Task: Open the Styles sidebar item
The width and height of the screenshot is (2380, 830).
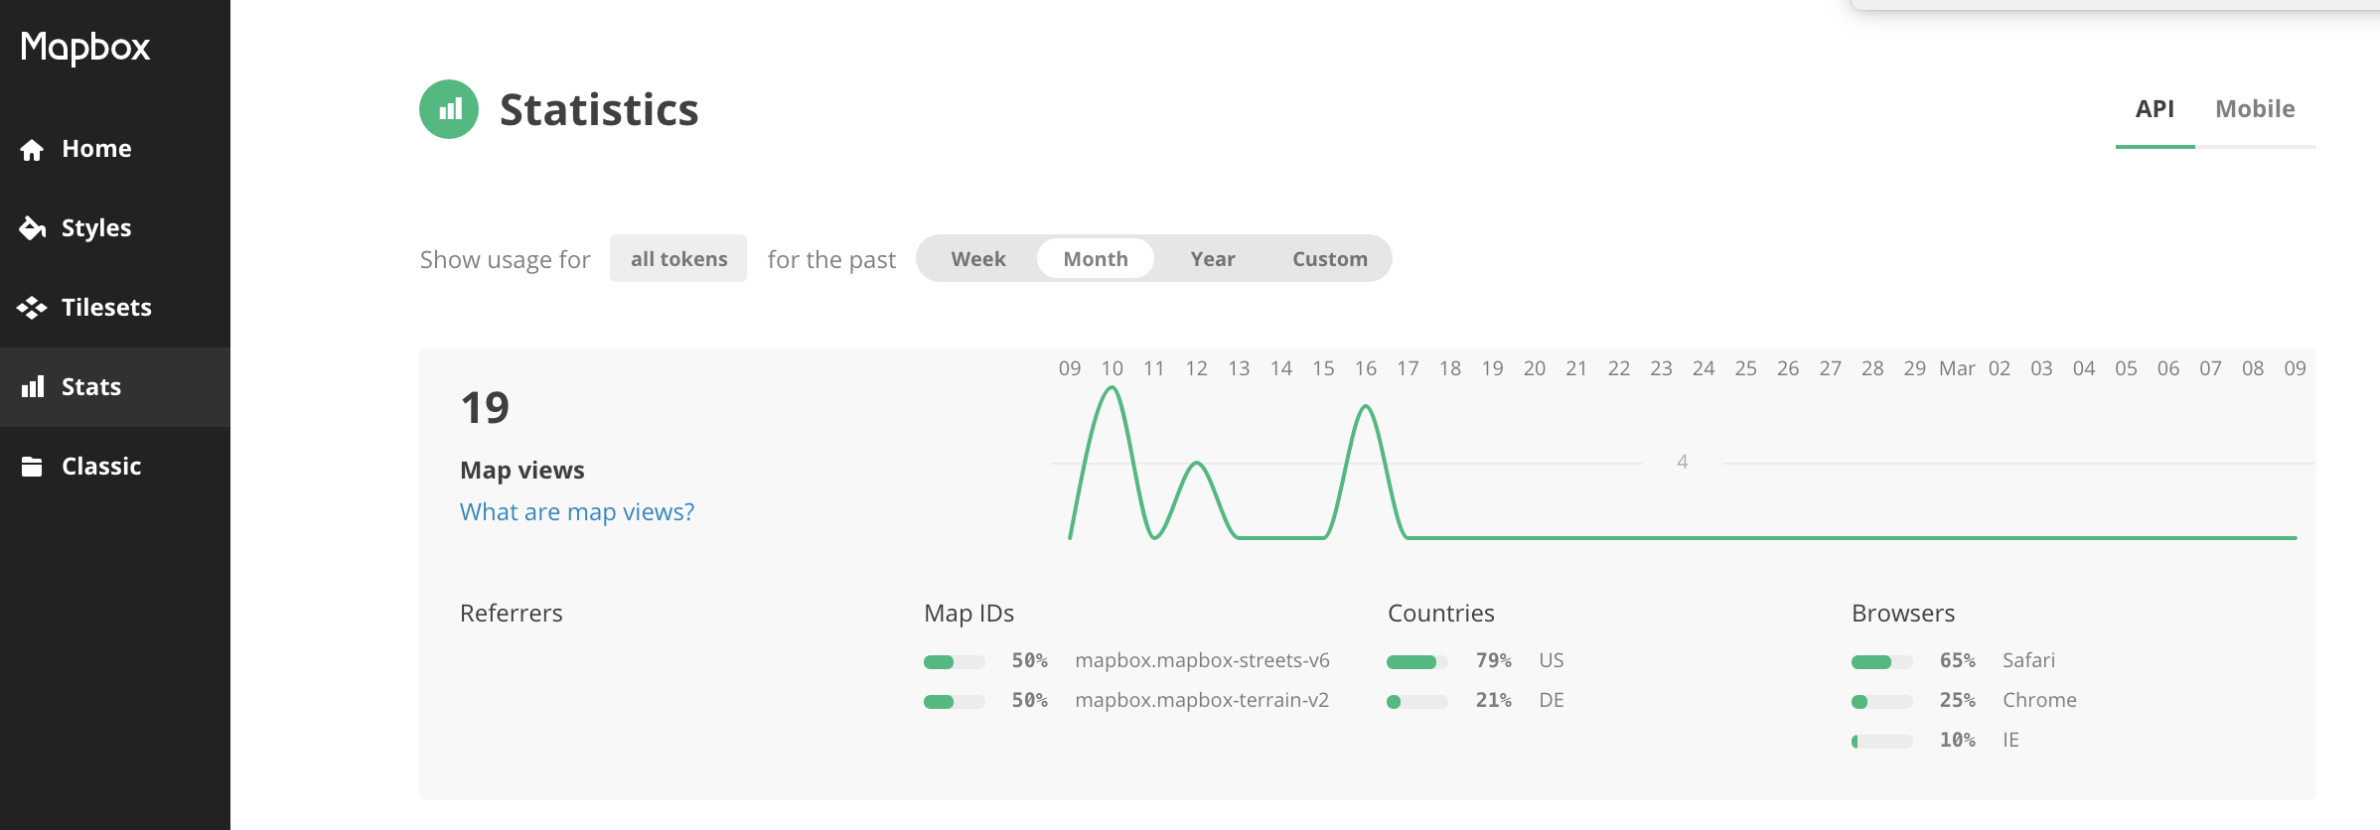Action: (x=115, y=228)
